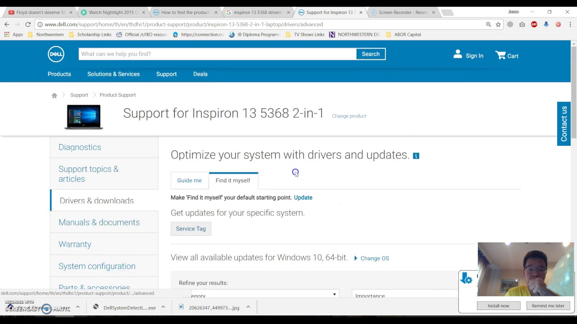The width and height of the screenshot is (577, 324).
Task: Open System configuration sidebar link
Action: click(x=97, y=266)
